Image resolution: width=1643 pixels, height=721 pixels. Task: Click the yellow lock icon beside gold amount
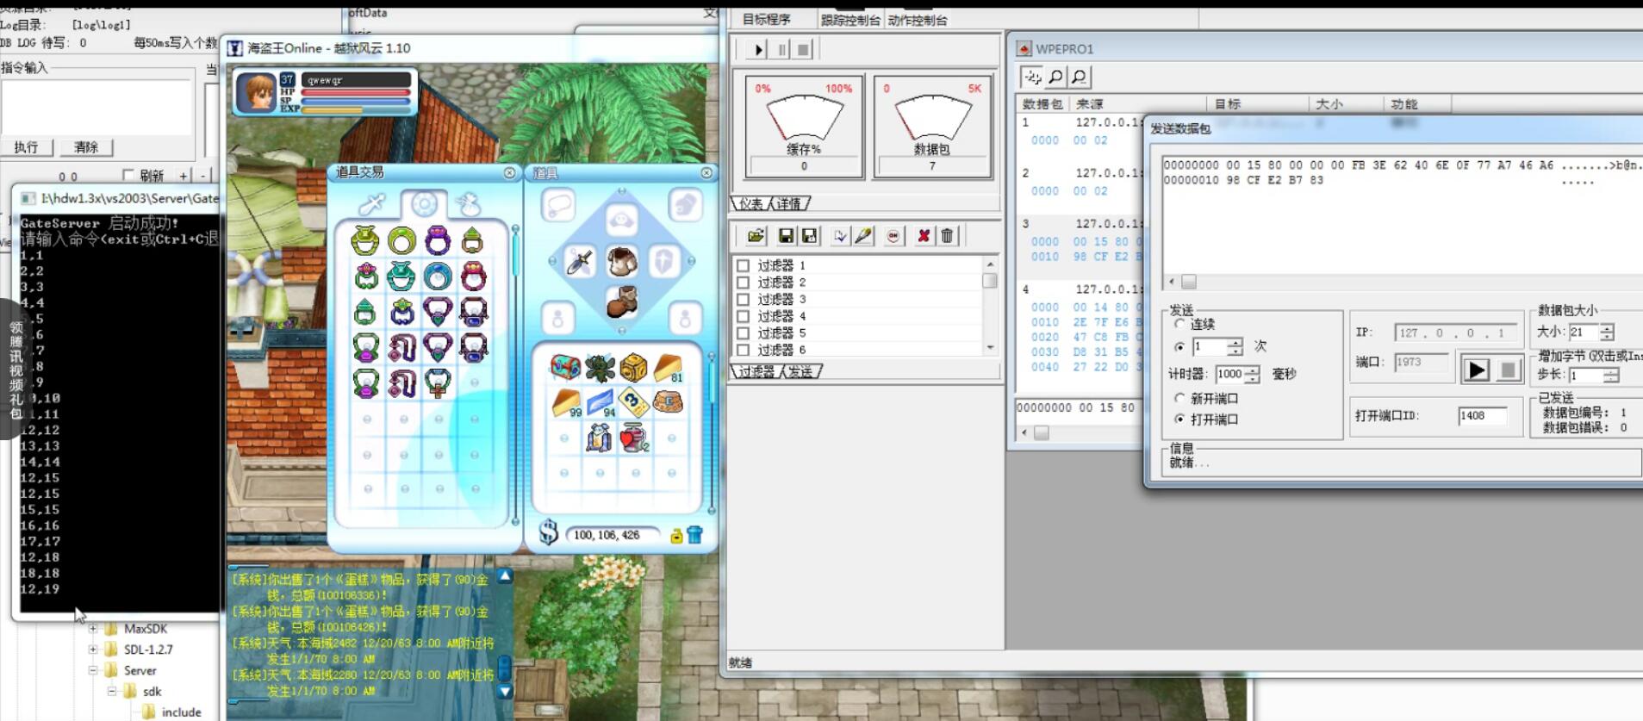pyautogui.click(x=676, y=536)
